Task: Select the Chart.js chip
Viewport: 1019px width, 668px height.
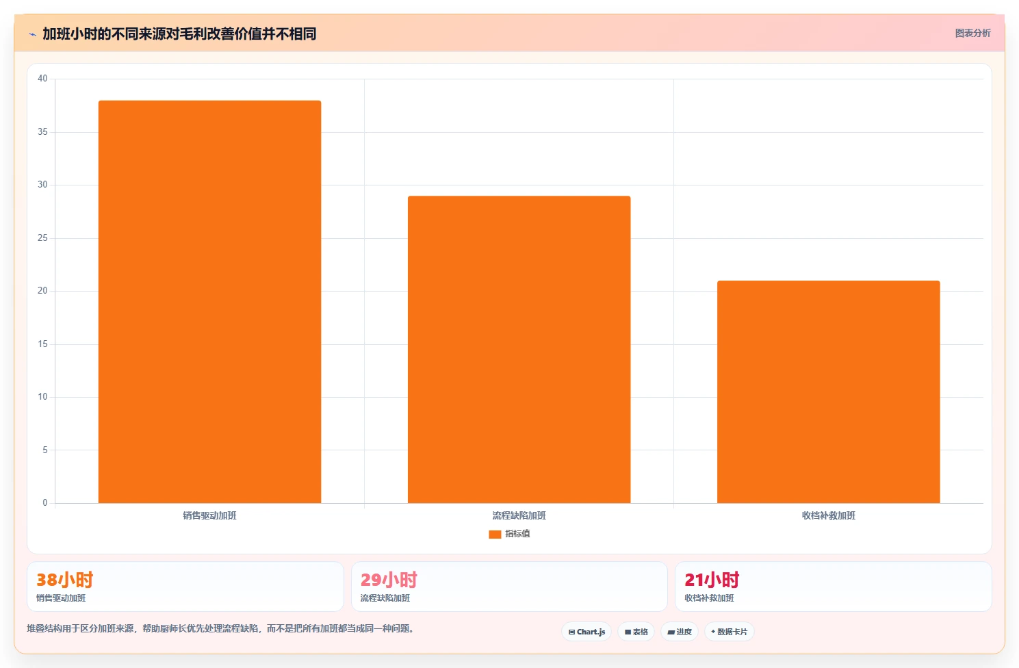Action: click(x=586, y=632)
